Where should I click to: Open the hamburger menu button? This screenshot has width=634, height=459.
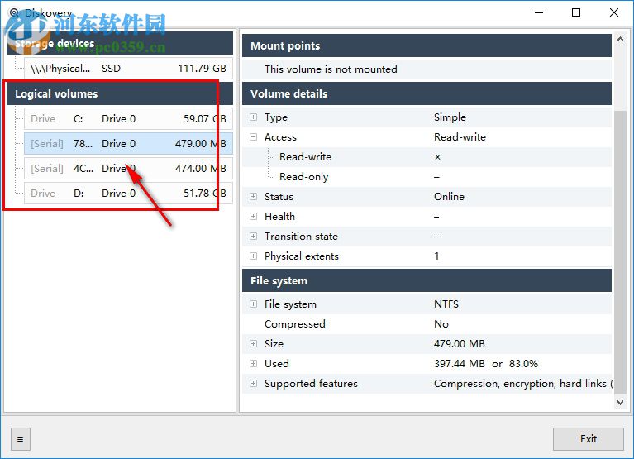tap(21, 439)
